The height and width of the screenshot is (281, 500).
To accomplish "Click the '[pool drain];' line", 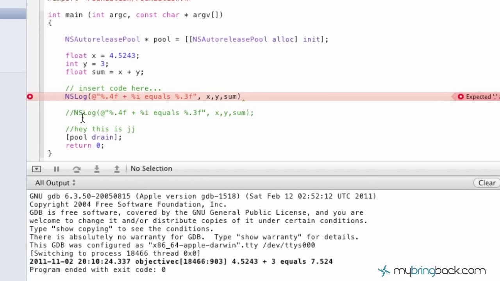I will (94, 137).
